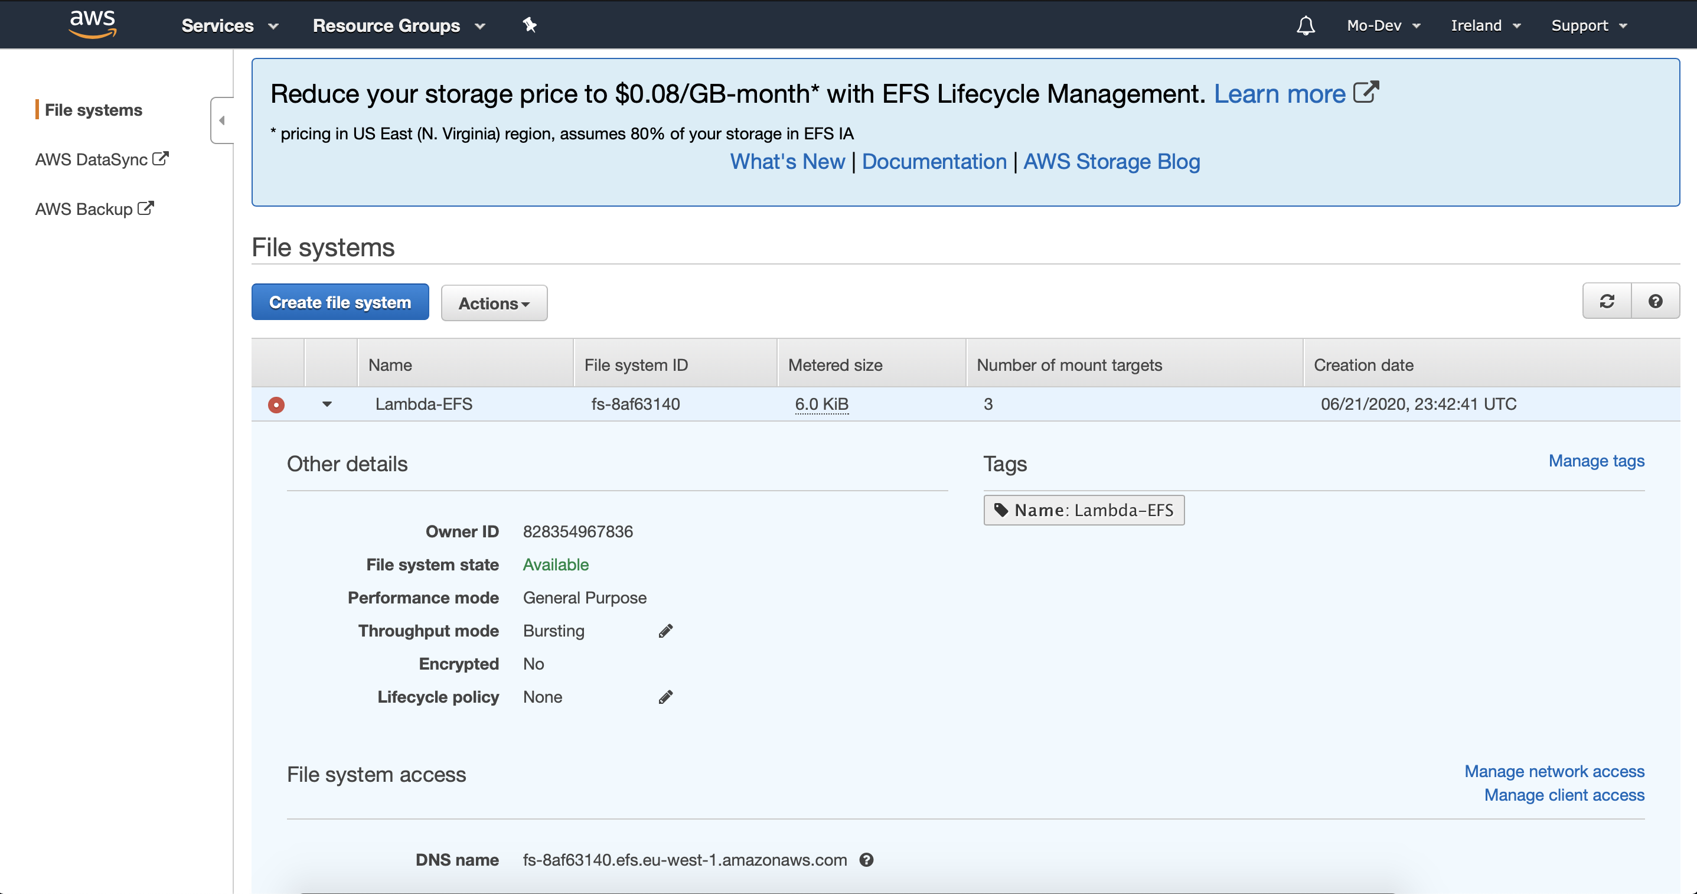This screenshot has width=1697, height=894.
Task: Collapse the left sidebar panel
Action: pos(222,120)
